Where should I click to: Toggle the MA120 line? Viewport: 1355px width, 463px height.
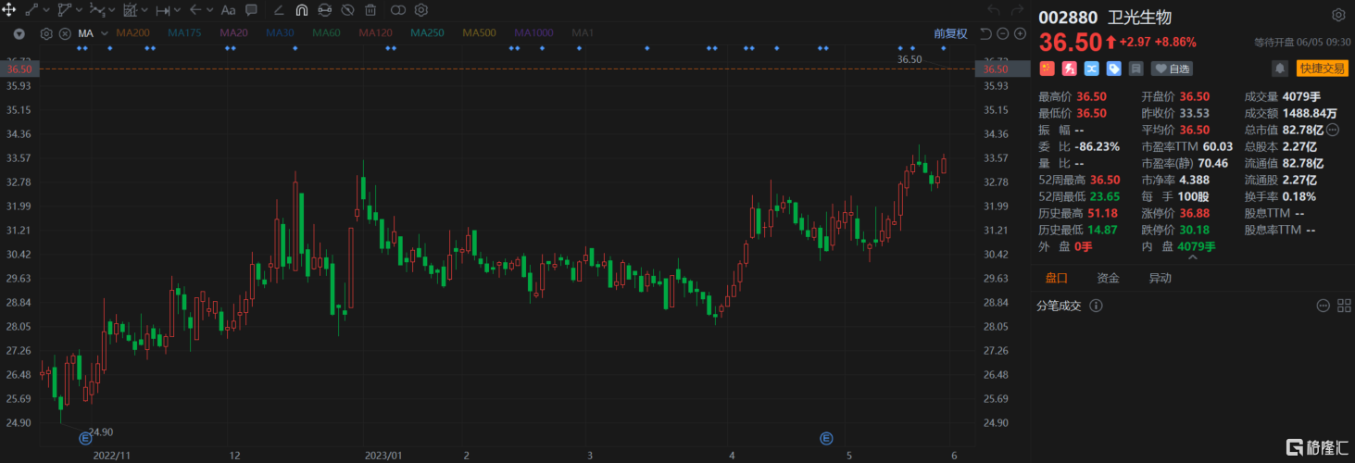pyautogui.click(x=375, y=33)
